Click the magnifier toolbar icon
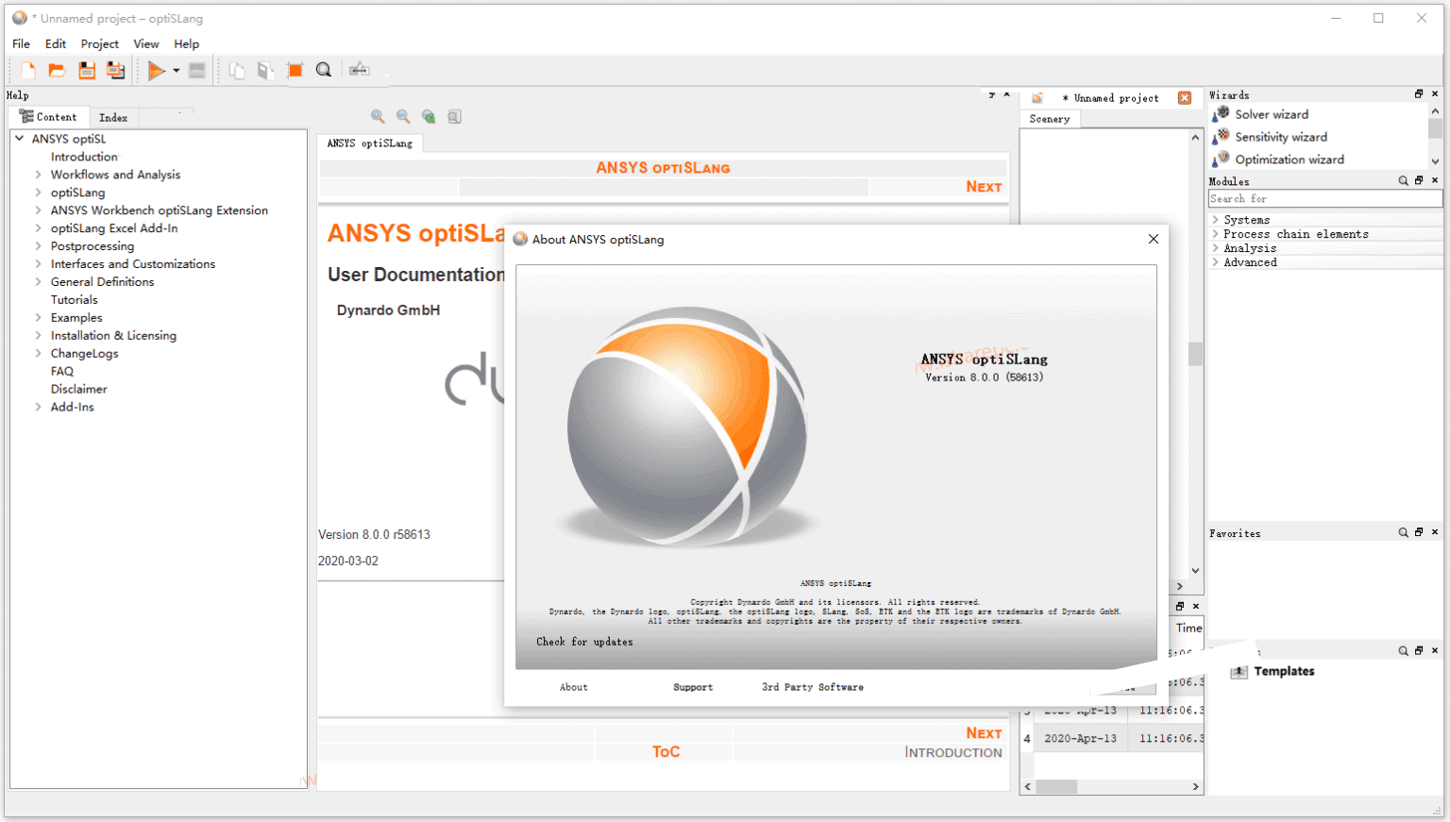Image resolution: width=1450 pixels, height=822 pixels. 324,70
